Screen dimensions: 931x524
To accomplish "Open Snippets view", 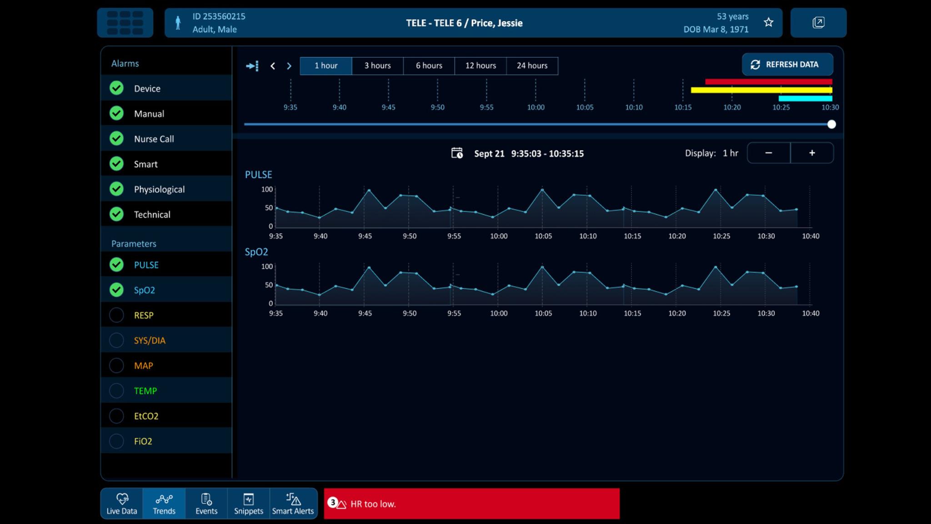I will click(x=248, y=504).
